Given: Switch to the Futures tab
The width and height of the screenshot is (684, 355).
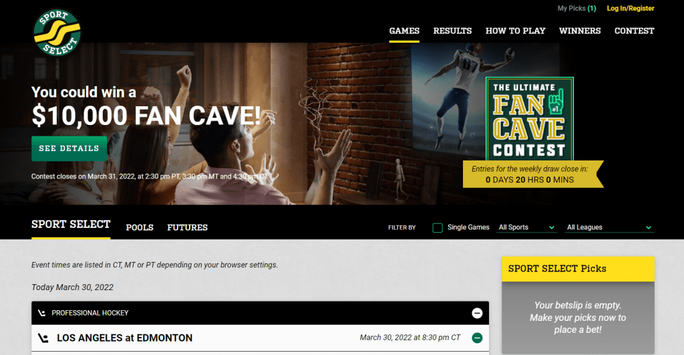Looking at the screenshot, I should tap(188, 227).
